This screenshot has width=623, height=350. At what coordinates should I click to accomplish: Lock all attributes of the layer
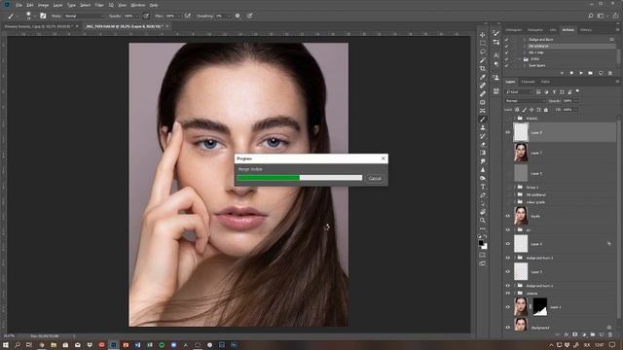546,110
